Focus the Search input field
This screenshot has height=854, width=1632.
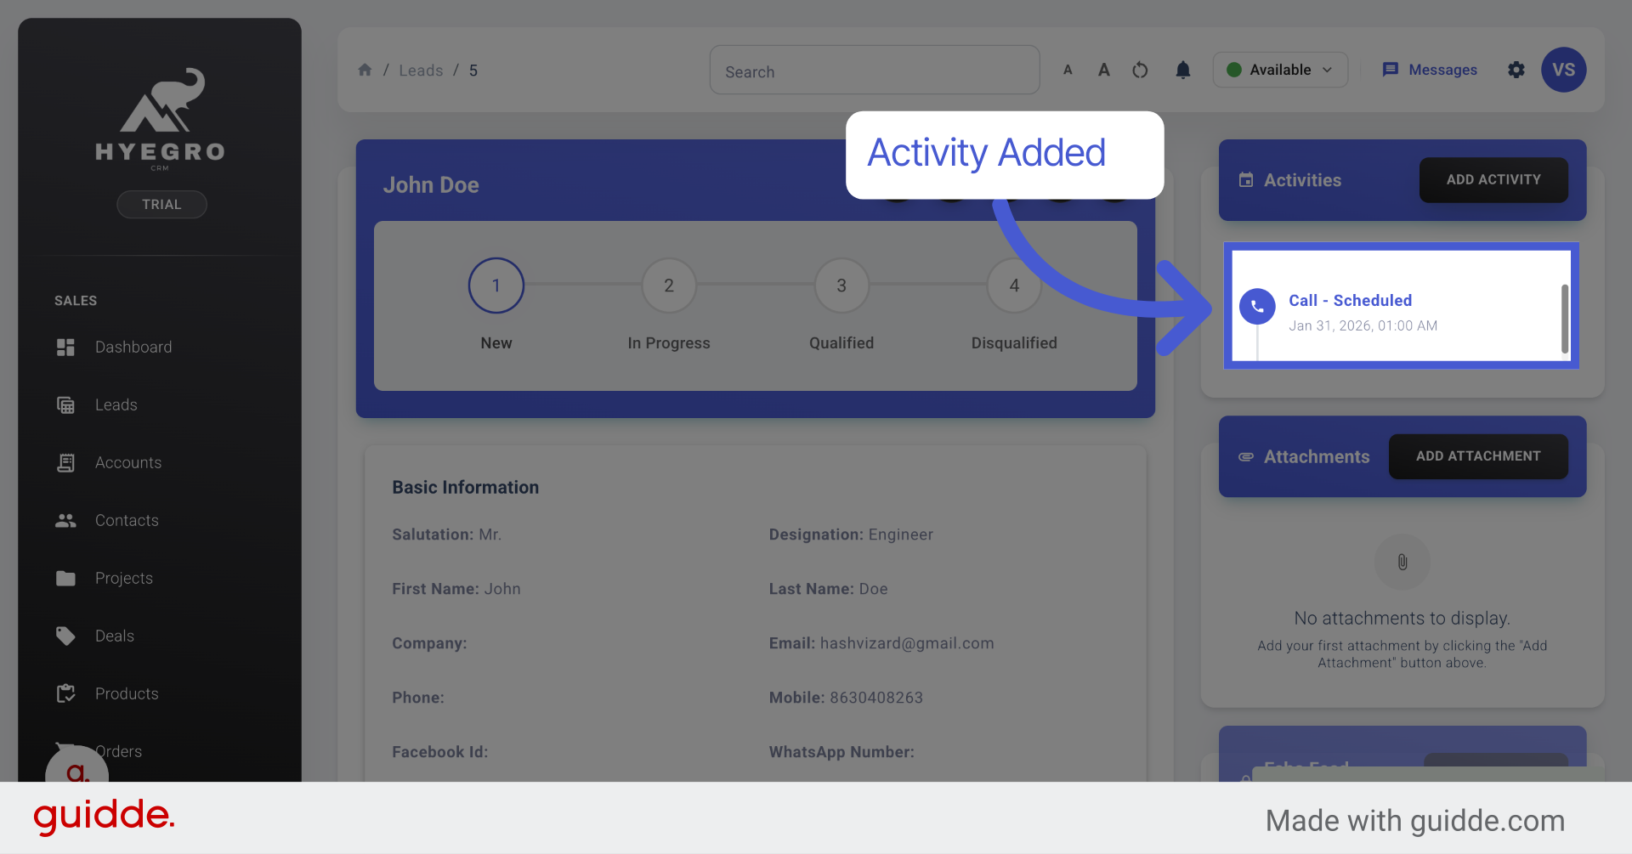pyautogui.click(x=875, y=71)
